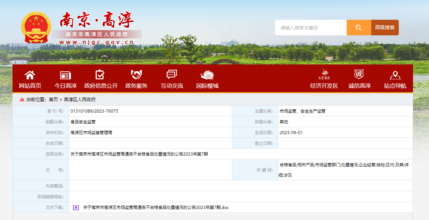429x220 pixels.
Task: Select the 2023-09-01 creation date
Action: [x=291, y=133]
